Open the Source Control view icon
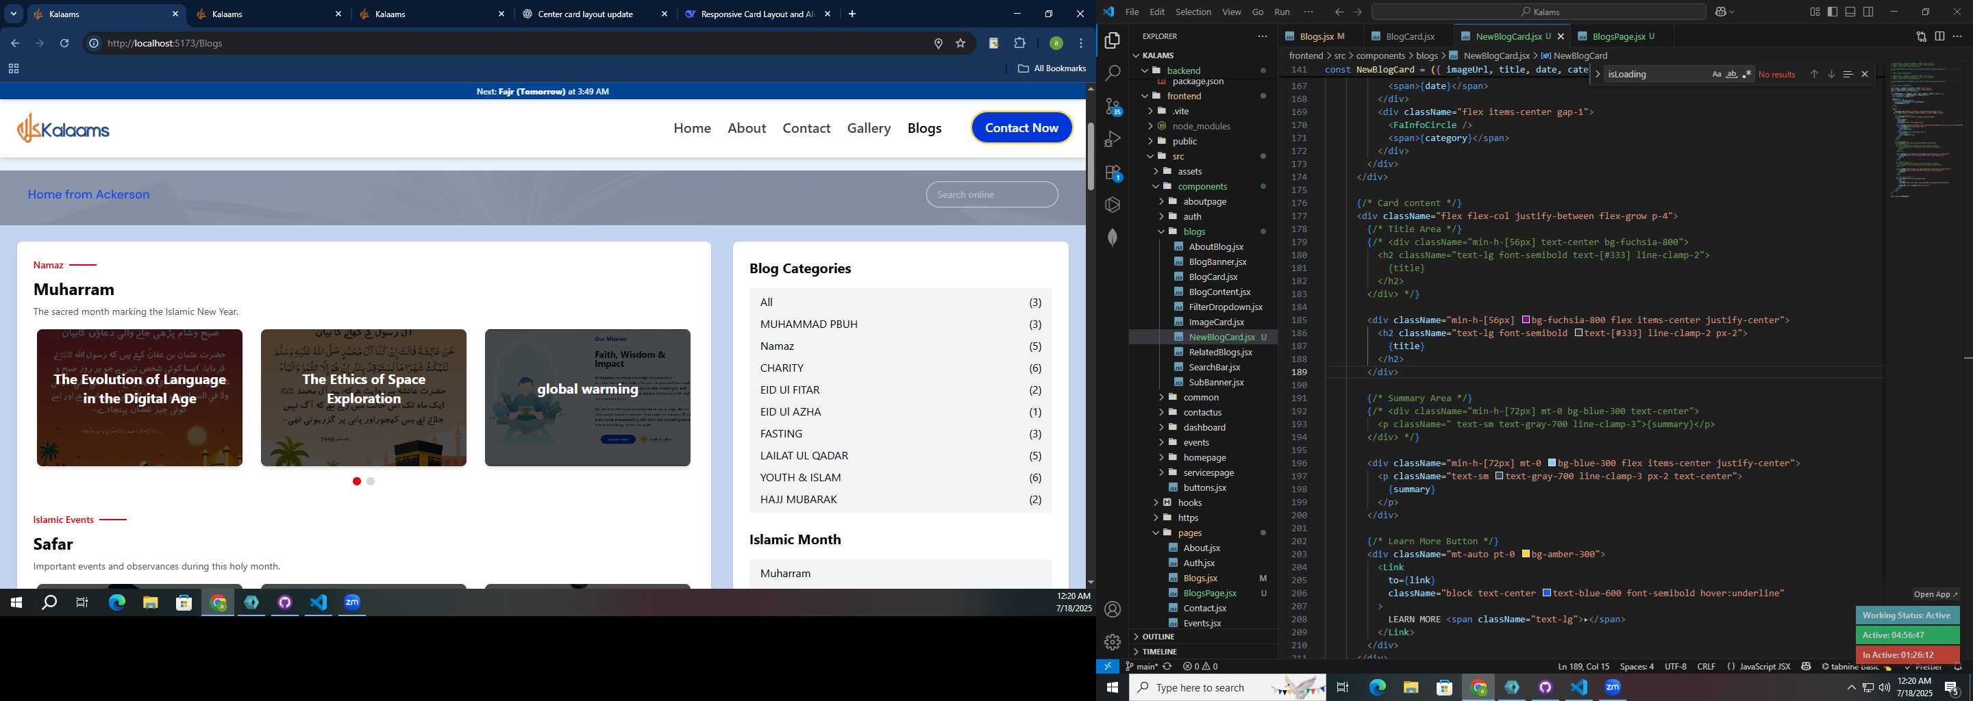The width and height of the screenshot is (1973, 701). [x=1112, y=106]
